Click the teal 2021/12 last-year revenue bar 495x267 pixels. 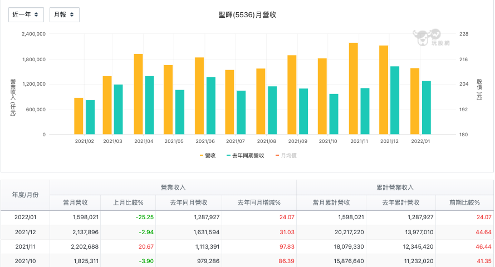pos(395,100)
